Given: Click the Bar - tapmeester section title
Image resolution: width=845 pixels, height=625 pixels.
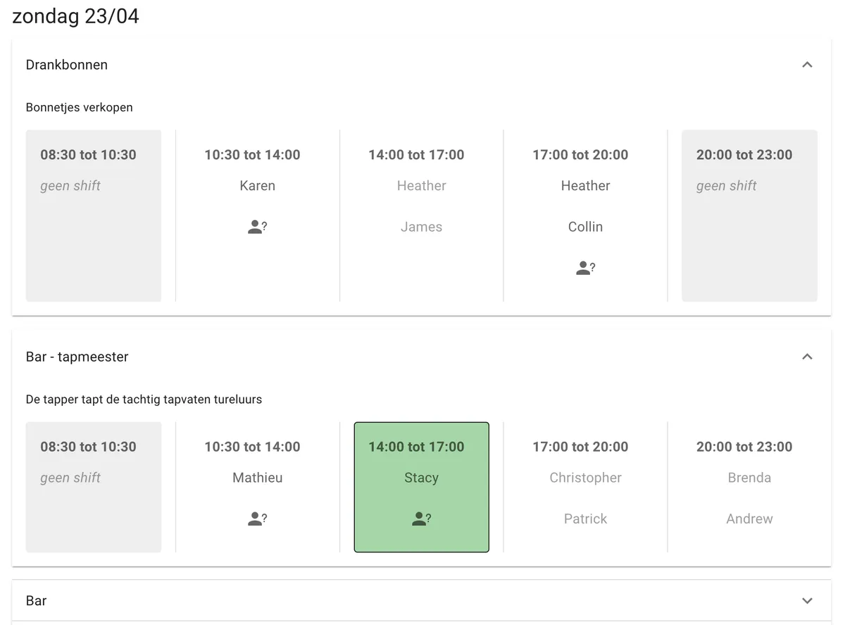Looking at the screenshot, I should point(77,357).
